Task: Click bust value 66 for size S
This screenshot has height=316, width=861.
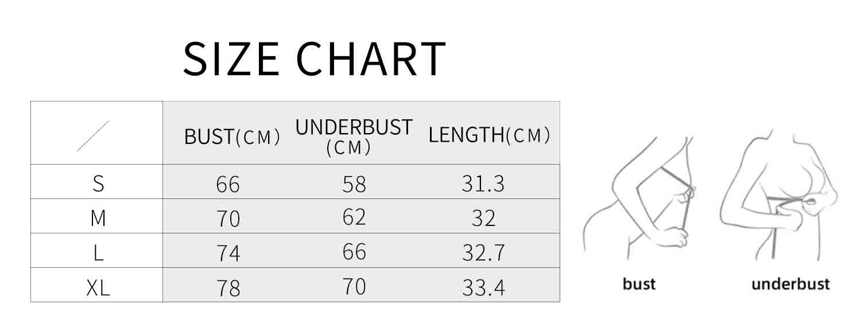Action: pyautogui.click(x=228, y=185)
